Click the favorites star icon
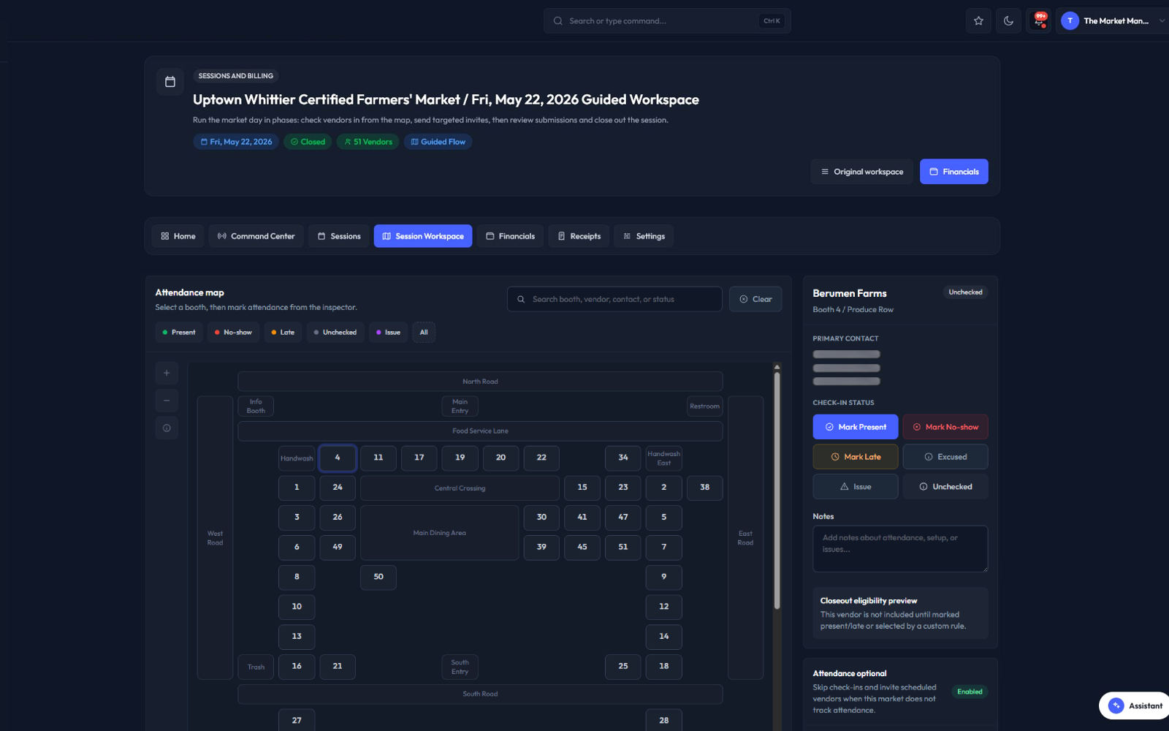The width and height of the screenshot is (1169, 731). point(978,21)
